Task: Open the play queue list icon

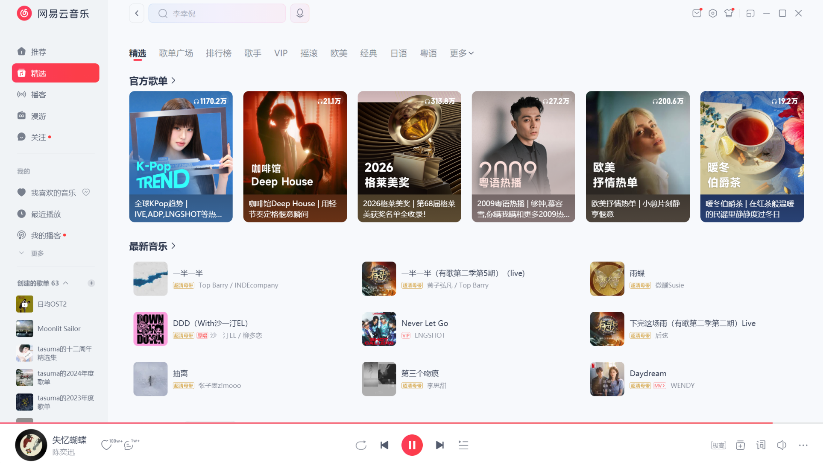Action: coord(463,445)
